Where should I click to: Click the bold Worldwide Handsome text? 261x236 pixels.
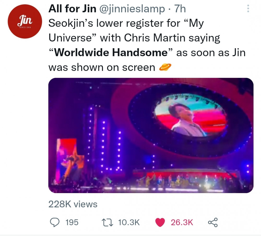111,53
